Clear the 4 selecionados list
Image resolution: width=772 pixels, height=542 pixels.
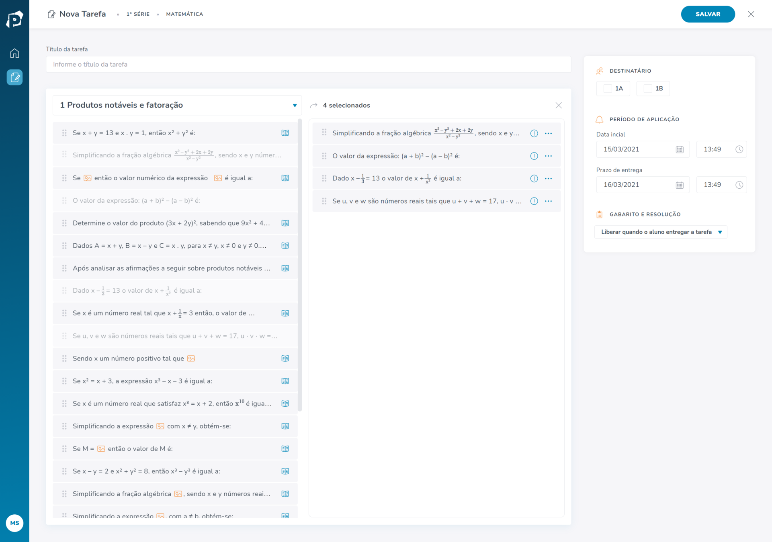pos(558,105)
